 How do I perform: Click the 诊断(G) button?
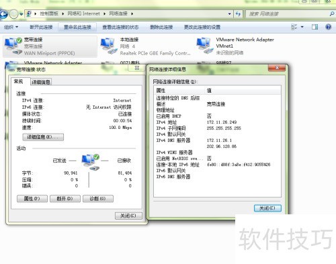click(x=98, y=199)
